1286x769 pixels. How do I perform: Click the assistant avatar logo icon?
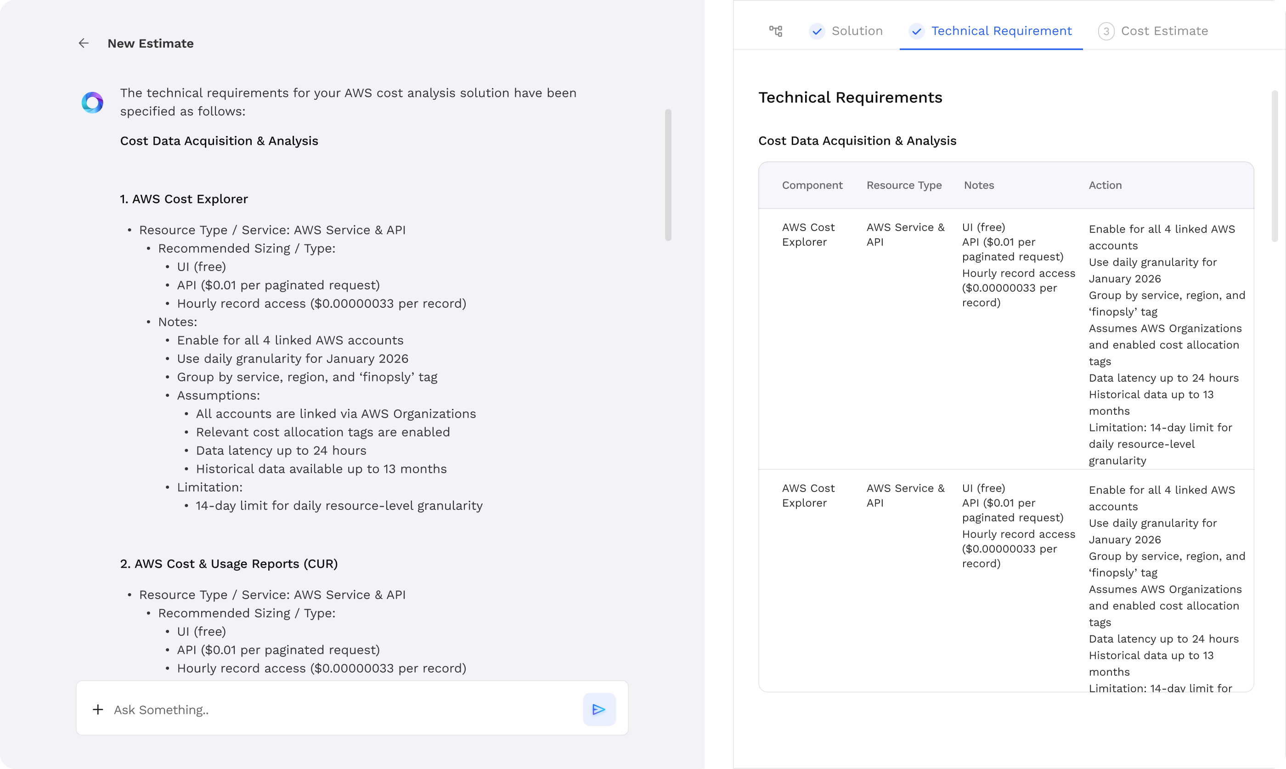tap(93, 102)
